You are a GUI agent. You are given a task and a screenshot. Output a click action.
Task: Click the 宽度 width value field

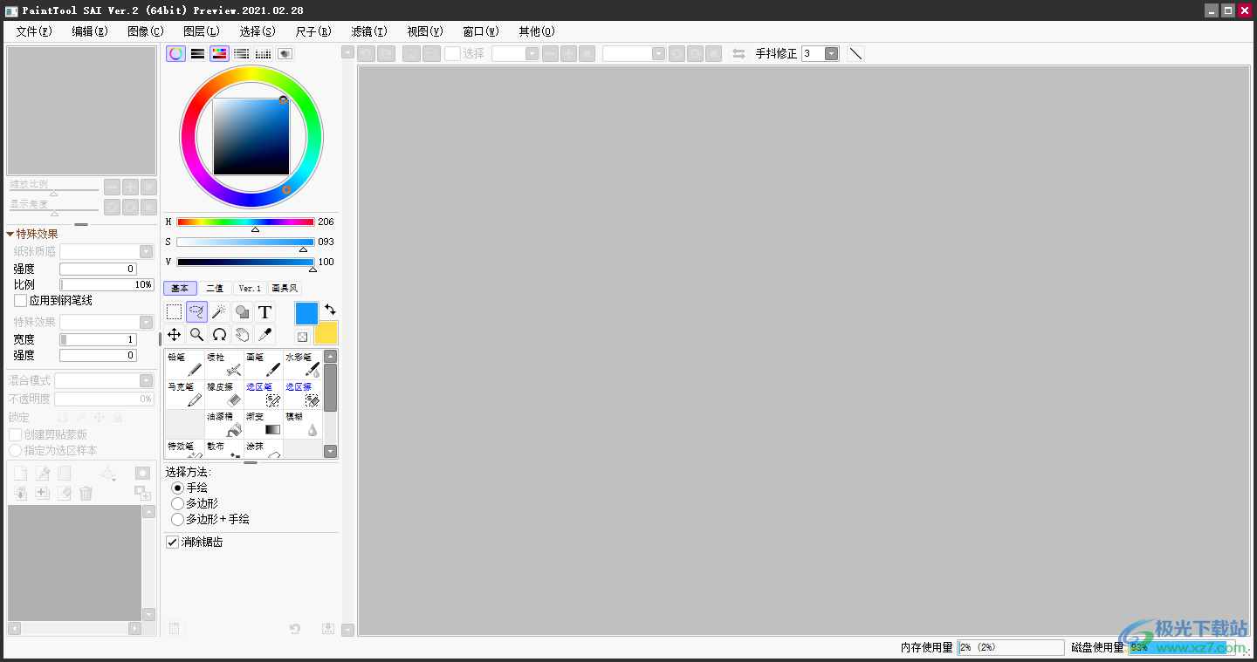(x=98, y=339)
